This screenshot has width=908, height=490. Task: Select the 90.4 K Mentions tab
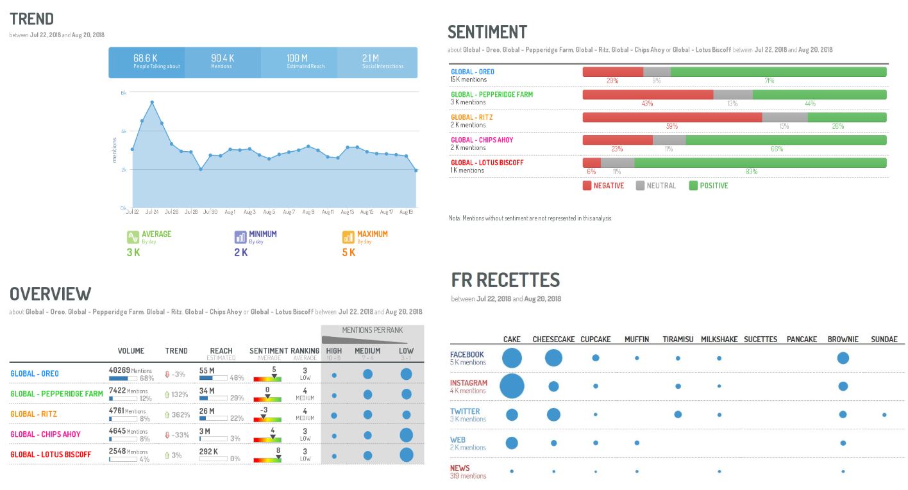pos(223,62)
